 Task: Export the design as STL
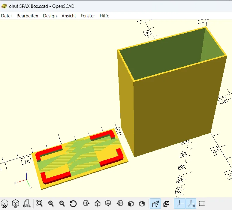[27, 204]
